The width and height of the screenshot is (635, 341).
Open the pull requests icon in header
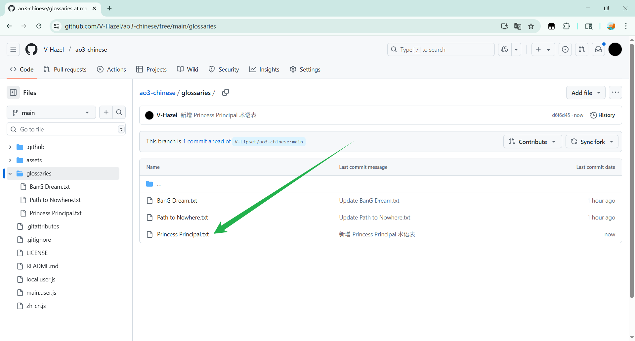click(x=582, y=50)
